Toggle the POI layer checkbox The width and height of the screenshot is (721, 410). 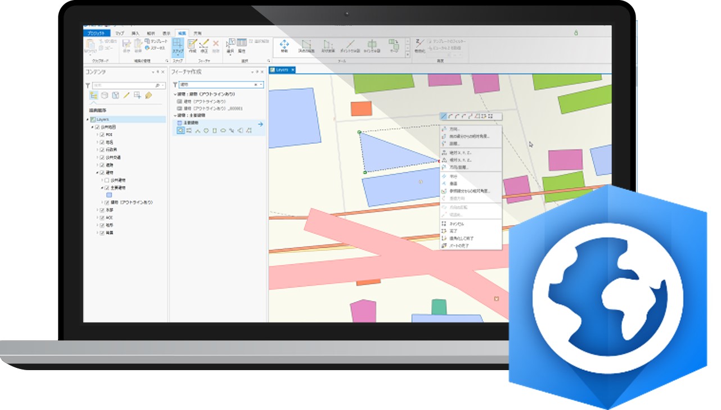tap(102, 135)
